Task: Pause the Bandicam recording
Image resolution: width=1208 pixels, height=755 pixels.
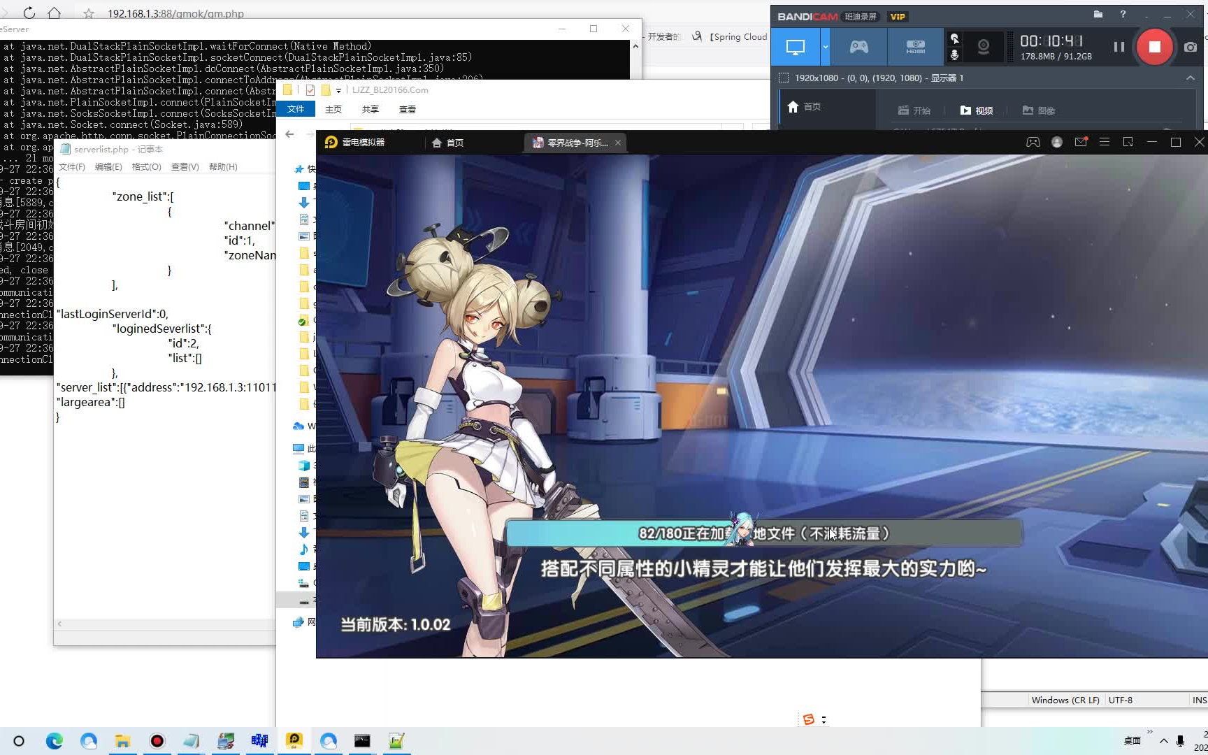Action: [1119, 47]
